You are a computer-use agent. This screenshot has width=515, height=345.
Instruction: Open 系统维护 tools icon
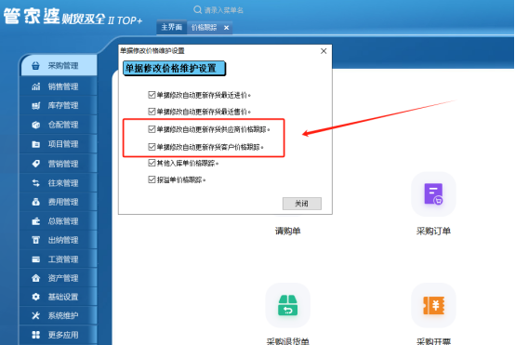click(36, 316)
